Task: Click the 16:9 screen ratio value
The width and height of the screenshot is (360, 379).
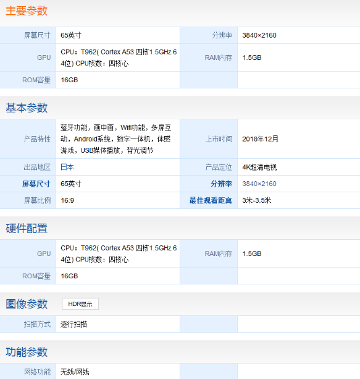Action: 67,200
